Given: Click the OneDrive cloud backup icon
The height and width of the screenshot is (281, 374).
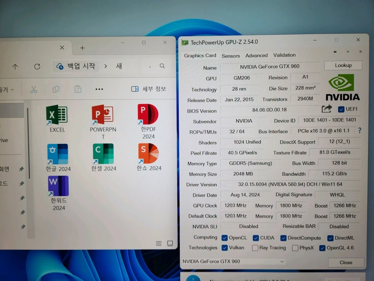Looking at the screenshot, I should [x=59, y=66].
